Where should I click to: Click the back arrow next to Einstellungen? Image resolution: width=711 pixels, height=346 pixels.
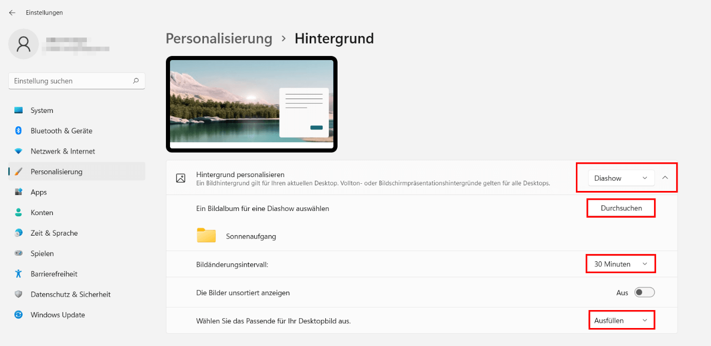pos(12,13)
